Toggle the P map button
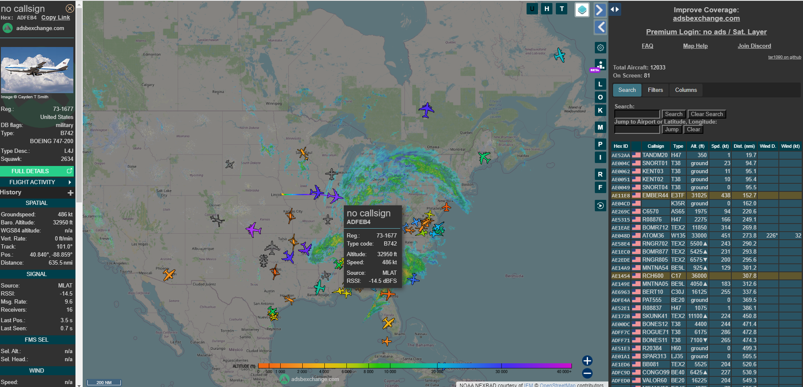Viewport: 803px width, 387px height. (600, 144)
